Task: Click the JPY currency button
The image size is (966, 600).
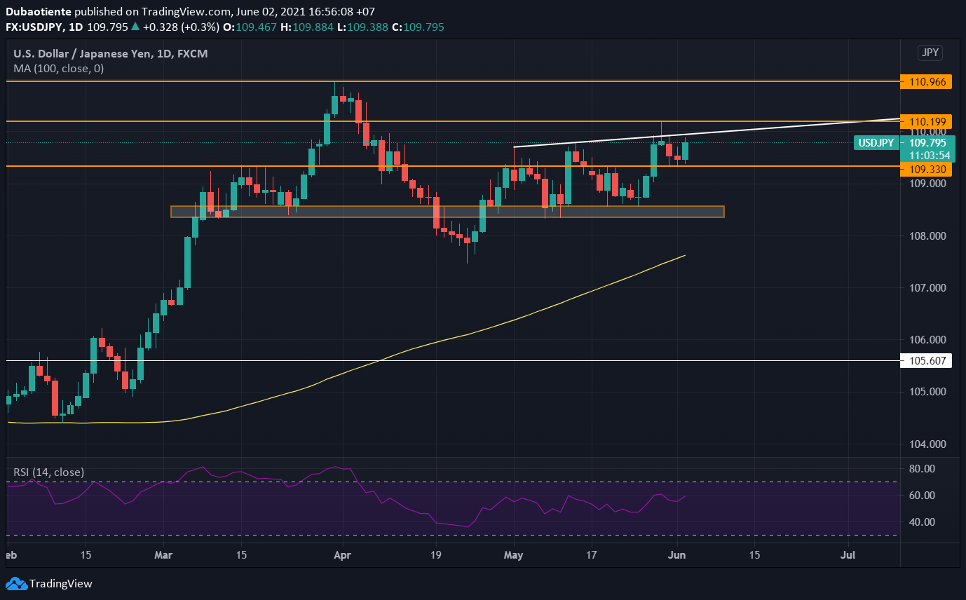Action: click(930, 53)
